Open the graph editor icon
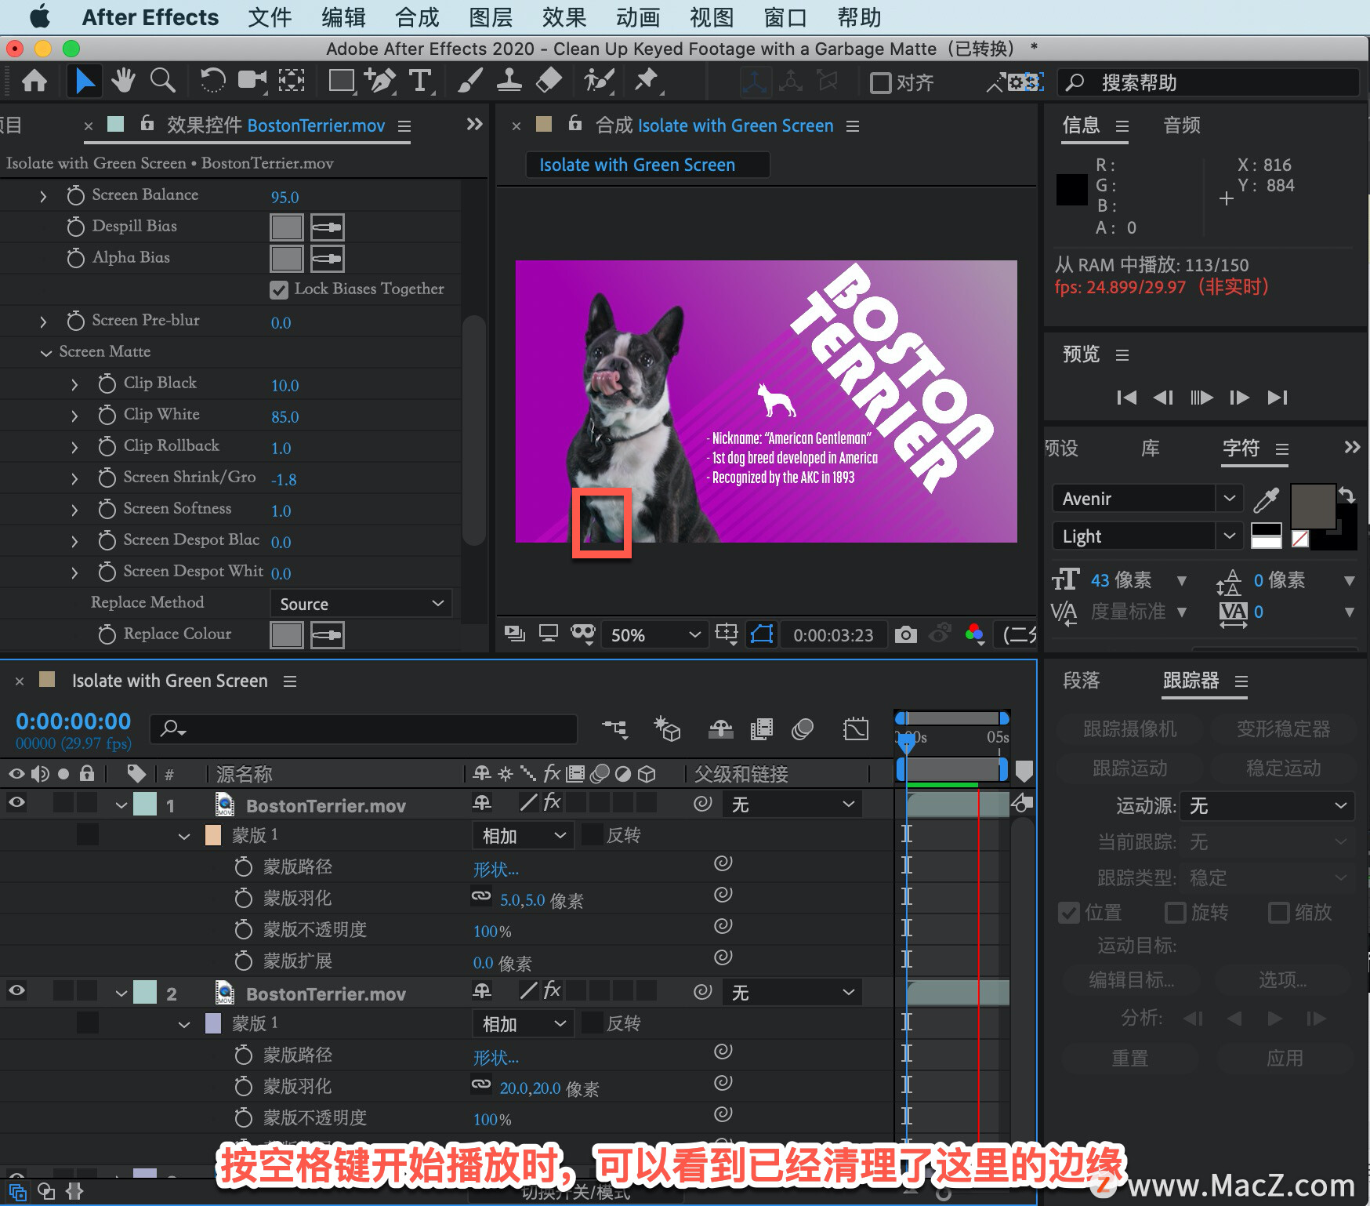 (855, 729)
